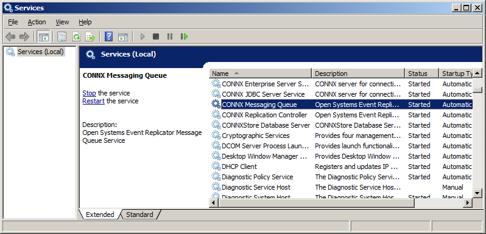The image size is (486, 234).
Task: Select CONNX JDBC Server Service name
Action: pyautogui.click(x=263, y=94)
